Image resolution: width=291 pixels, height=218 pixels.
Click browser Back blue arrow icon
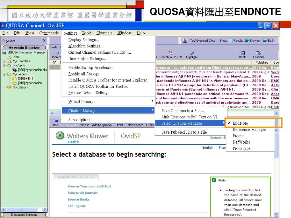click(56, 121)
